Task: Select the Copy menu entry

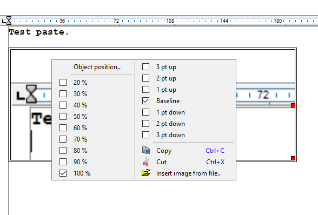Action: (x=164, y=151)
